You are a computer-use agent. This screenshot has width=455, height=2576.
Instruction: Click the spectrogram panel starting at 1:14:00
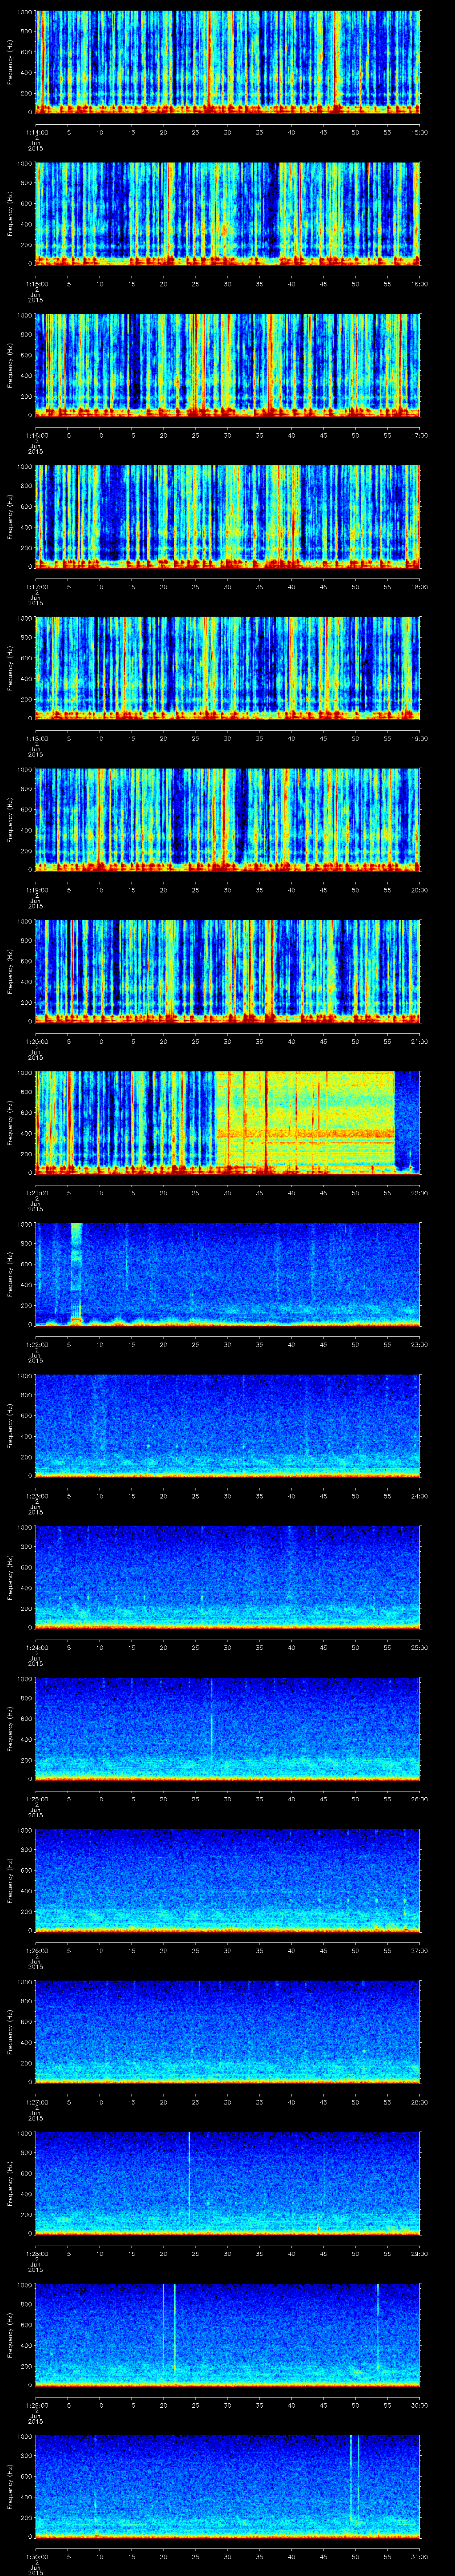click(228, 62)
